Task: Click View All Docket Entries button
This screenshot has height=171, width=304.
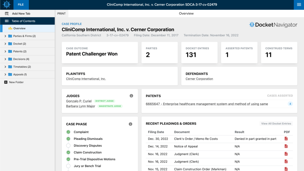Action: point(276,123)
